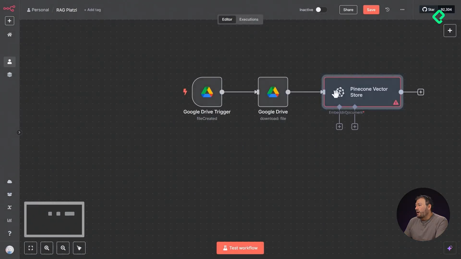Viewport: 461px width, 259px height.
Task: Add a Document sub-node via plus
Action: 355,127
